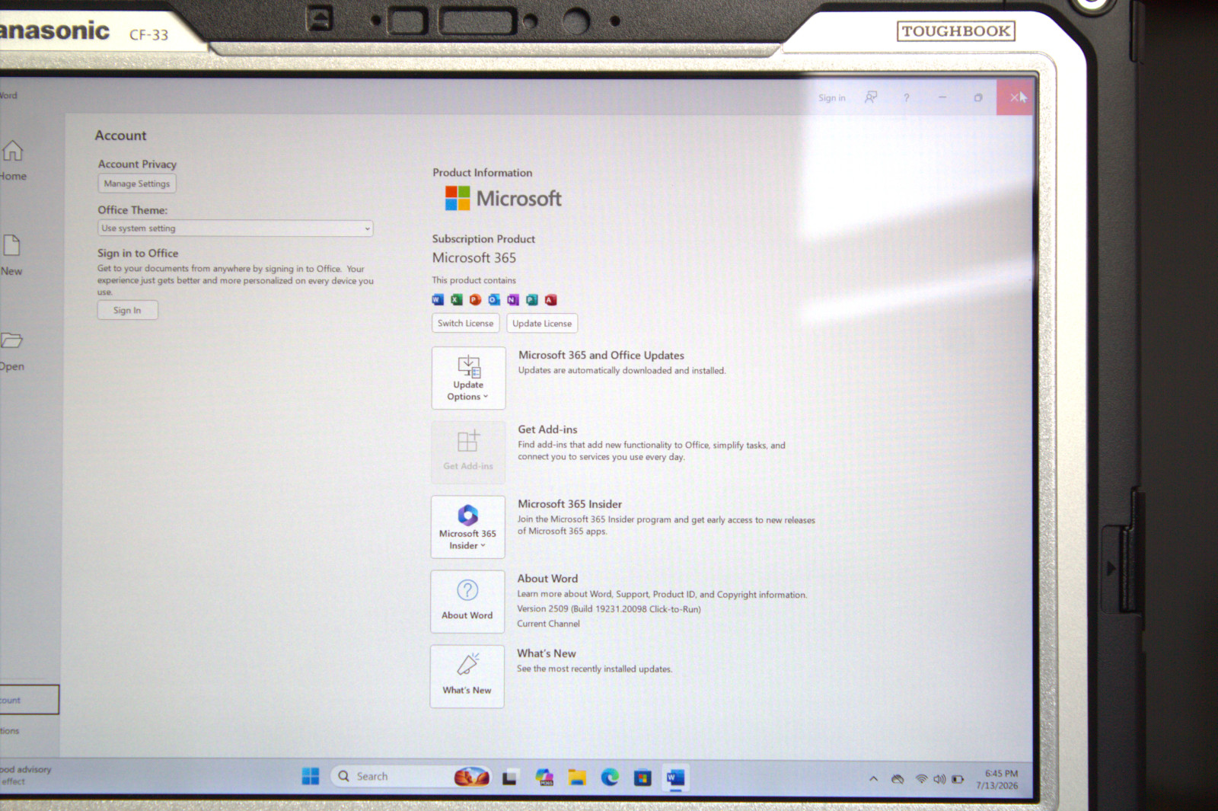
Task: Open Help question mark icon
Action: [x=906, y=98]
